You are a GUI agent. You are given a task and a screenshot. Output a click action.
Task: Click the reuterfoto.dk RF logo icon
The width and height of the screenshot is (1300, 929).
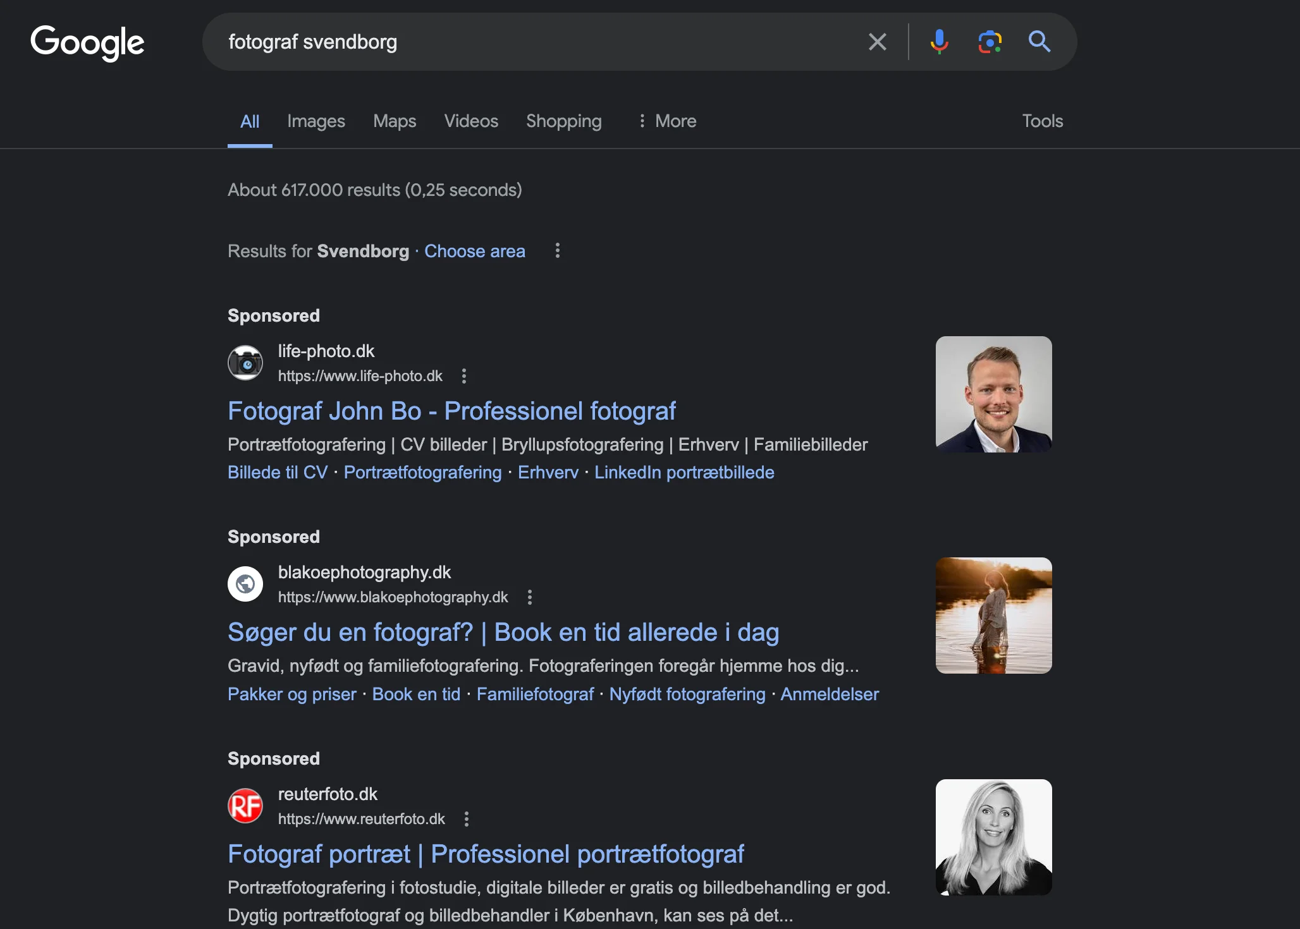(x=245, y=805)
